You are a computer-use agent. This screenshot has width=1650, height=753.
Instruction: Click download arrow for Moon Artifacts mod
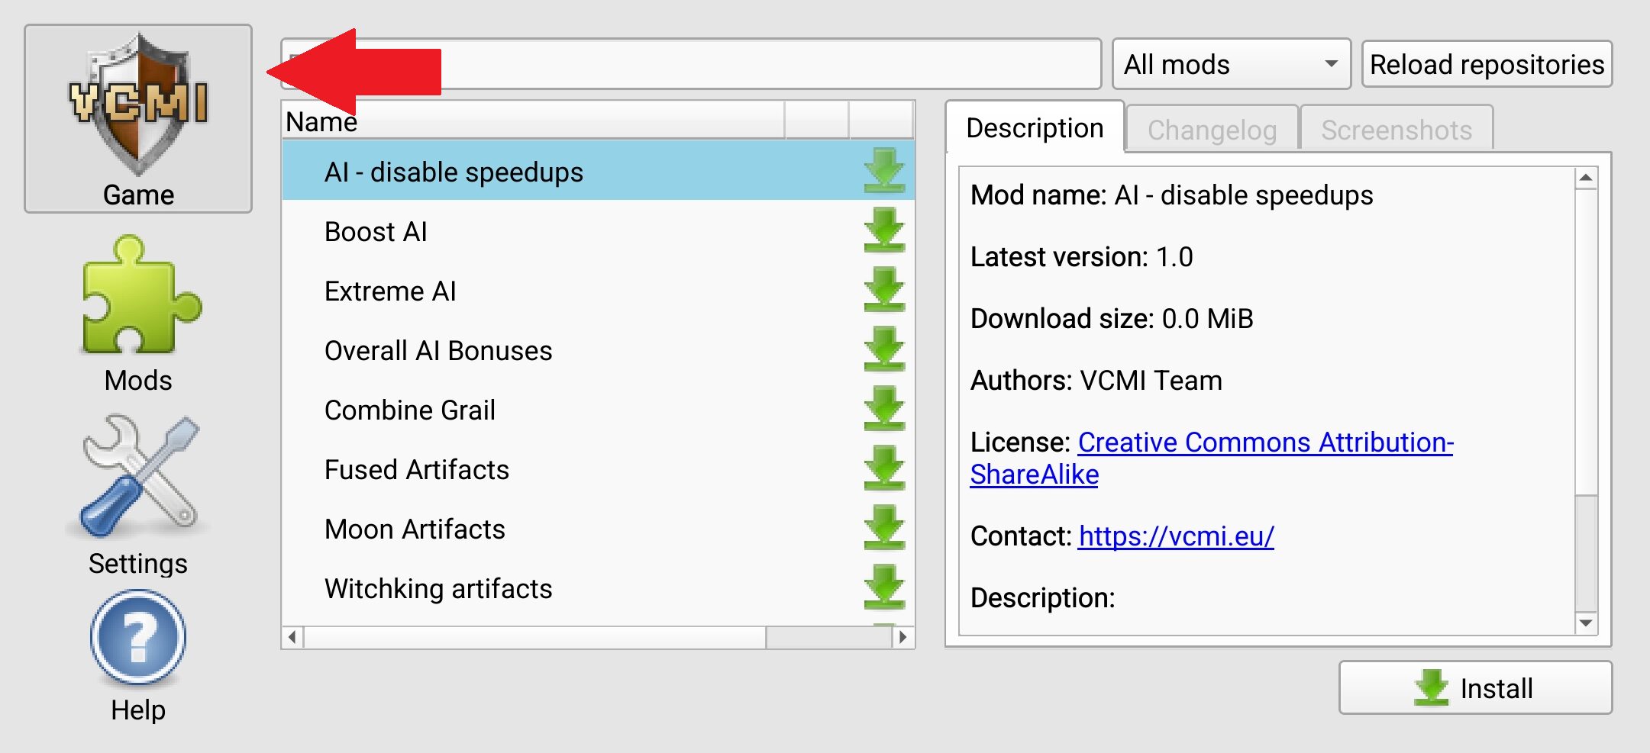(x=884, y=529)
